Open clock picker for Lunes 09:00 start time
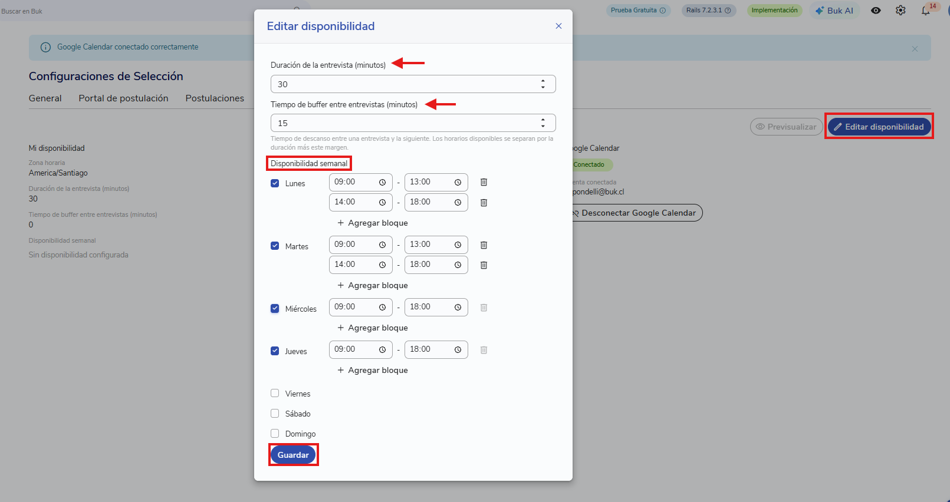The height and width of the screenshot is (502, 950). (382, 183)
